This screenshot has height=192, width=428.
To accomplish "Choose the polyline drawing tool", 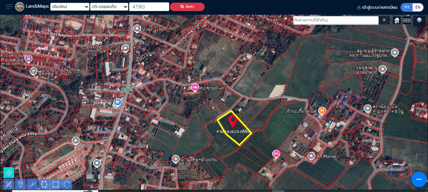I will click(32, 184).
